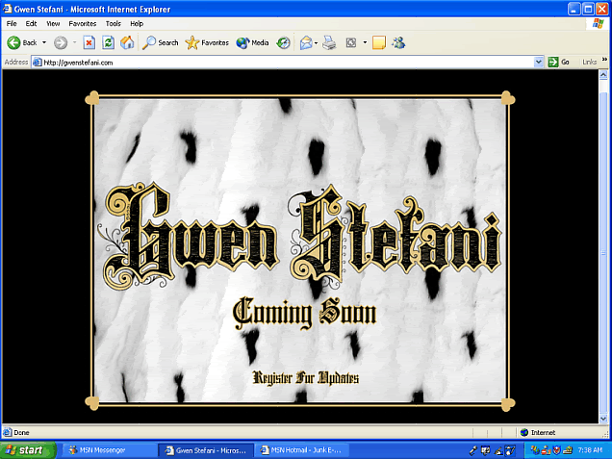Image resolution: width=612 pixels, height=459 pixels.
Task: Click the Internet zone status indicator
Action: [538, 432]
